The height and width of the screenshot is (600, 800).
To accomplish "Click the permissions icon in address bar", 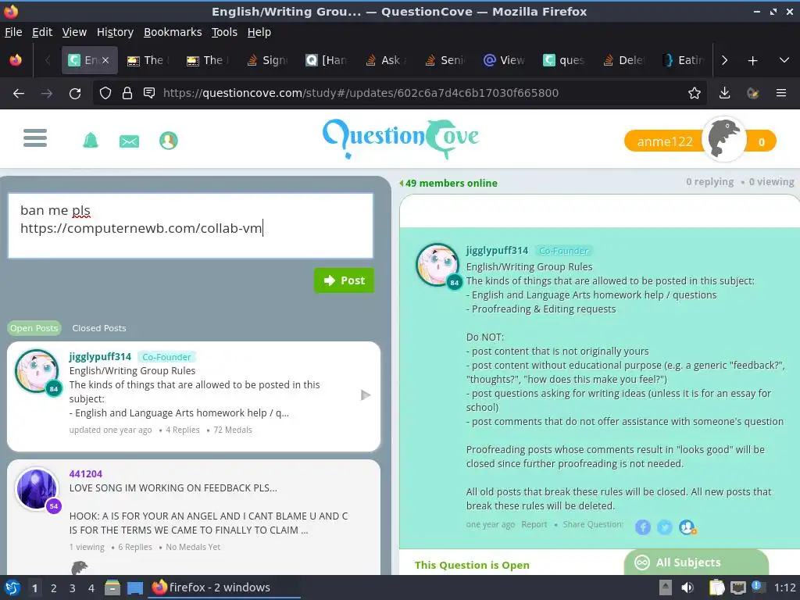I will pos(149,93).
